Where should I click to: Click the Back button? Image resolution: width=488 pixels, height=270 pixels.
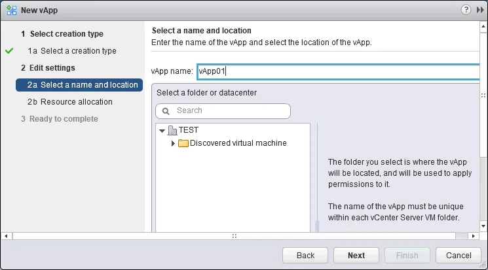coord(305,255)
